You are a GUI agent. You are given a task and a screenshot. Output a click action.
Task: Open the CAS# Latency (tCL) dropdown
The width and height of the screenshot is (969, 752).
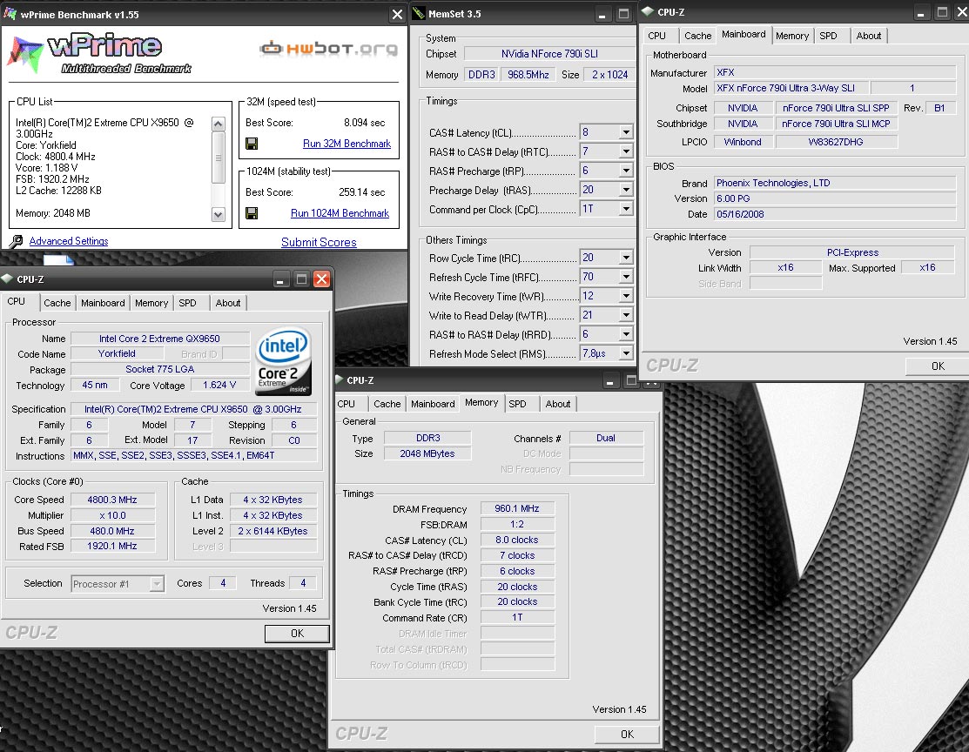[x=626, y=132]
